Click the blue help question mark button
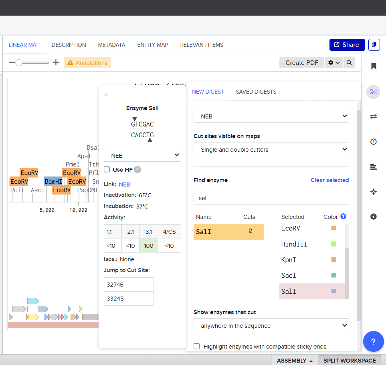 (373, 342)
